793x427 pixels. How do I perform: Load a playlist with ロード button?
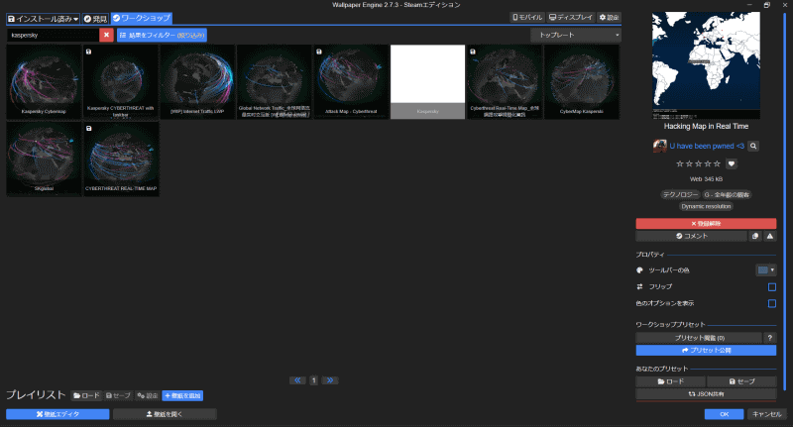pos(86,395)
